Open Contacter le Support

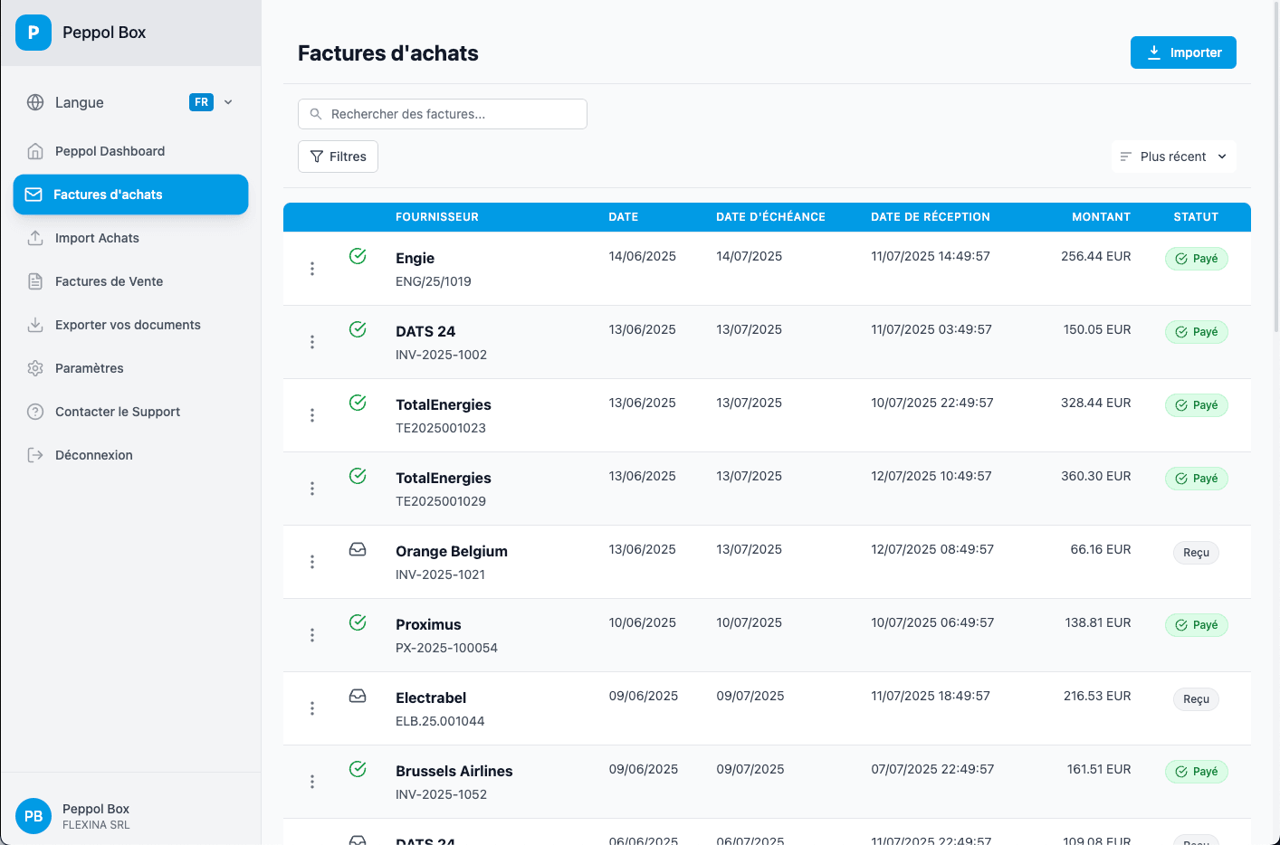tap(130, 412)
